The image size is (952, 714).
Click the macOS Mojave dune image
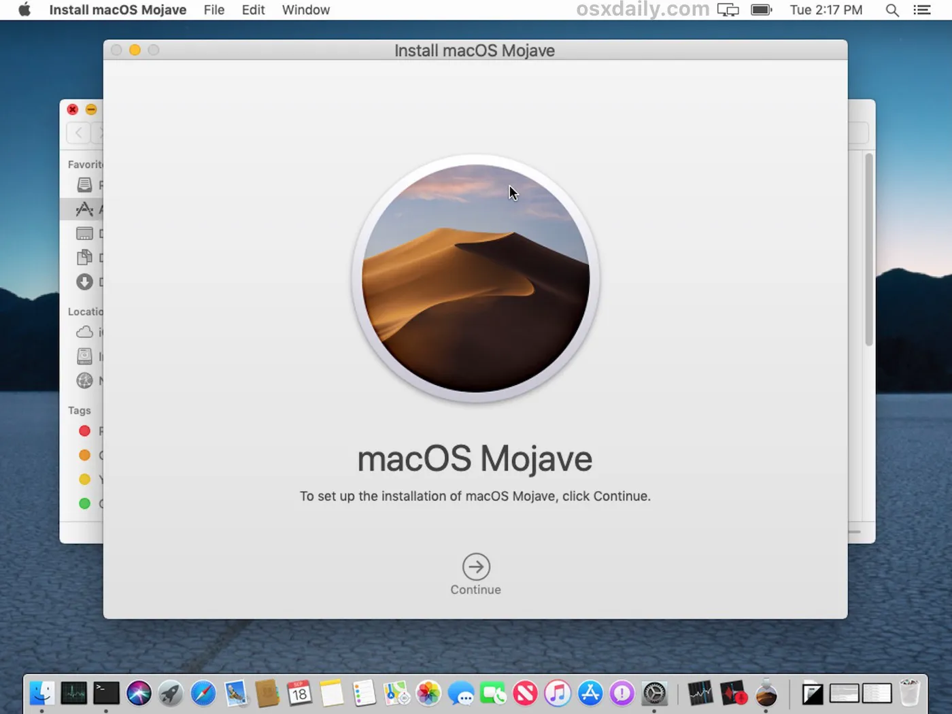tap(475, 279)
